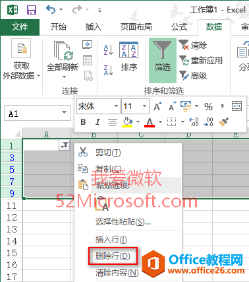Switch to the 开始 ribbon tab

(58, 27)
